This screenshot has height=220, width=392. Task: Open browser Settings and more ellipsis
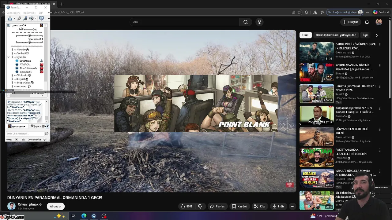coord(367,12)
